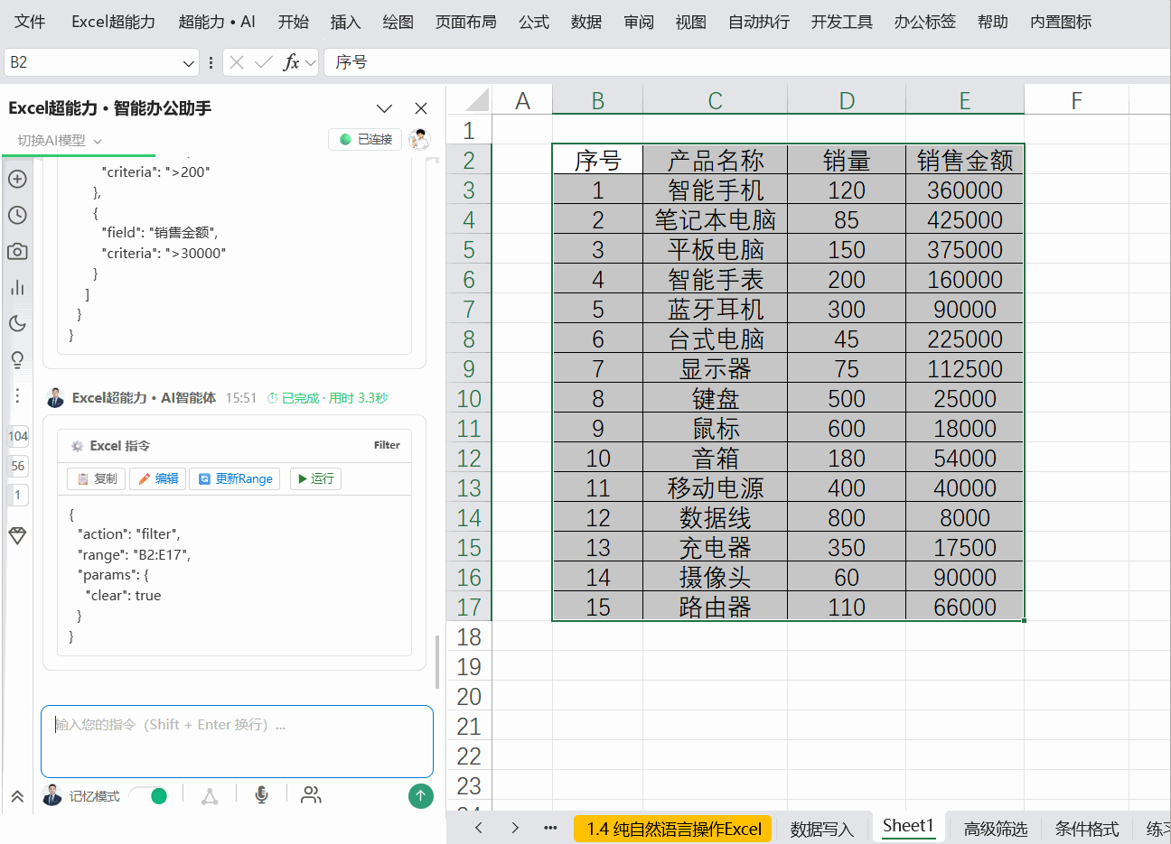Click the 复制 copy button
This screenshot has width=1171, height=844.
click(x=96, y=478)
